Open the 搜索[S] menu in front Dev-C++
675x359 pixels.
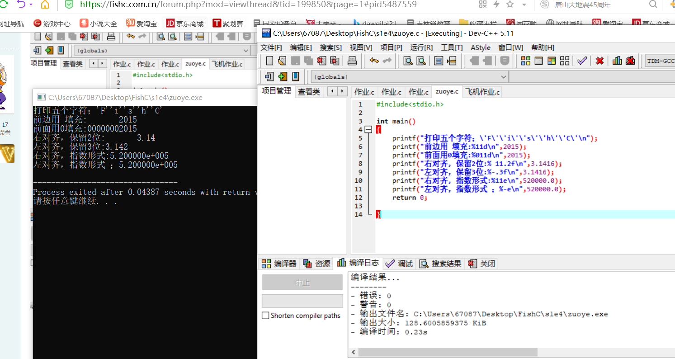331,47
